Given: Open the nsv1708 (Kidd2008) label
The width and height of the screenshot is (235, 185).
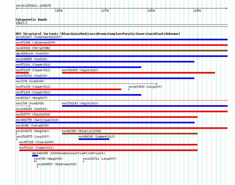Looking at the screenshot, I should click(x=30, y=103).
